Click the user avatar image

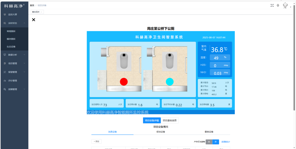[x=285, y=5]
